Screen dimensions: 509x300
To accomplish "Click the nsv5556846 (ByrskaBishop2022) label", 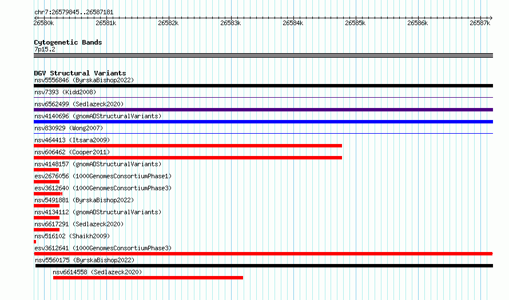I will point(84,80).
